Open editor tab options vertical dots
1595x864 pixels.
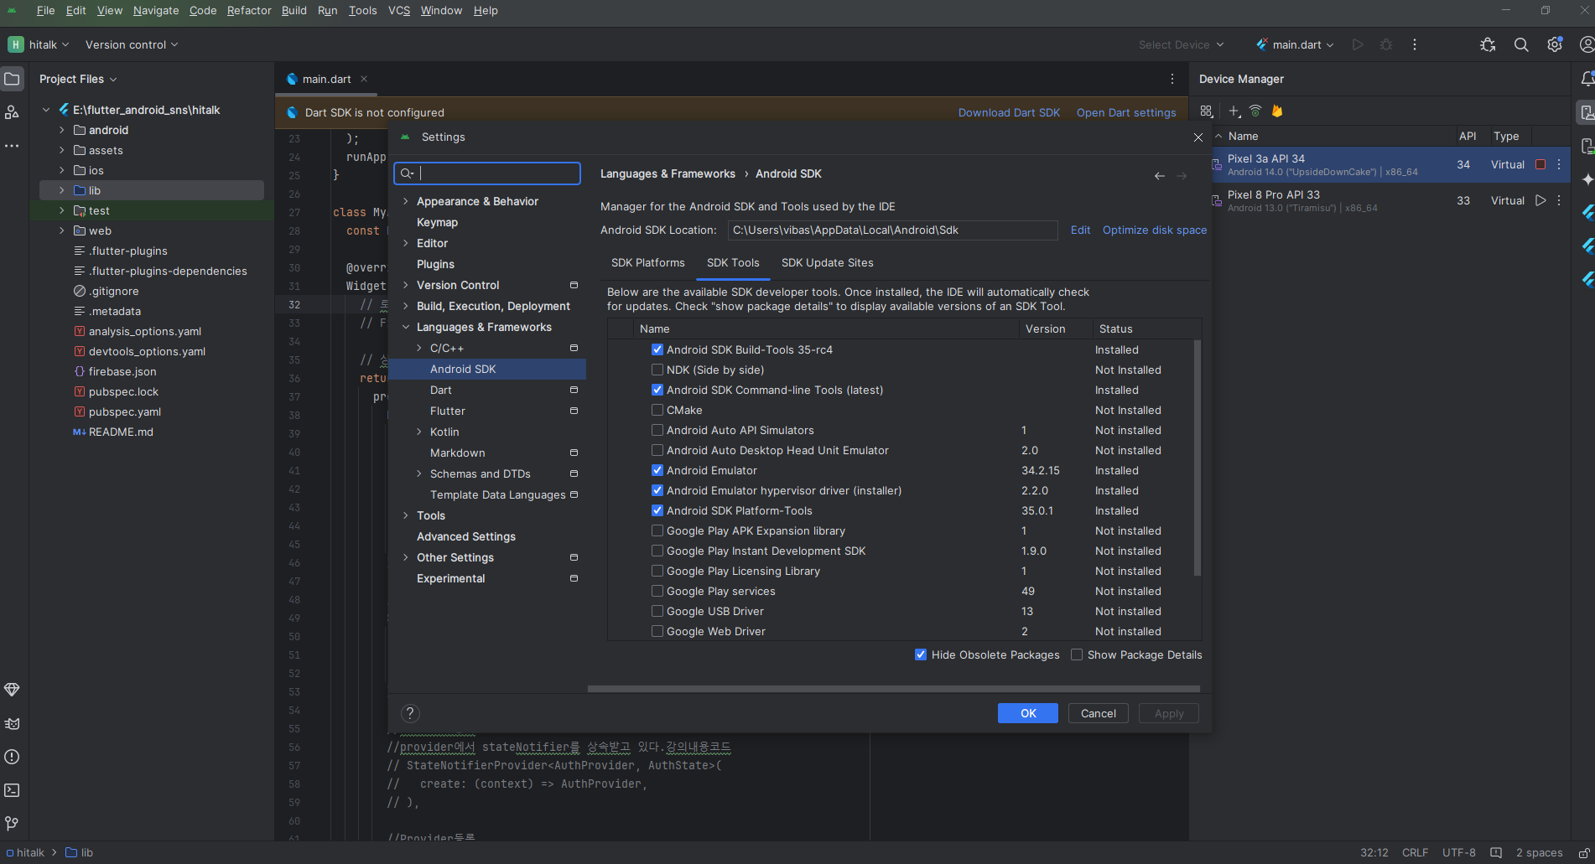click(1172, 79)
